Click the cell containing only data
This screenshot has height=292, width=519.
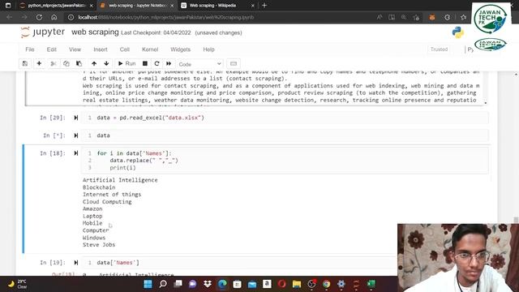pos(285,135)
